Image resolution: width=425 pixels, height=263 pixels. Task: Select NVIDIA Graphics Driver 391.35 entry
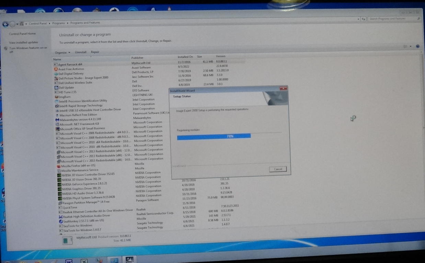(81, 189)
